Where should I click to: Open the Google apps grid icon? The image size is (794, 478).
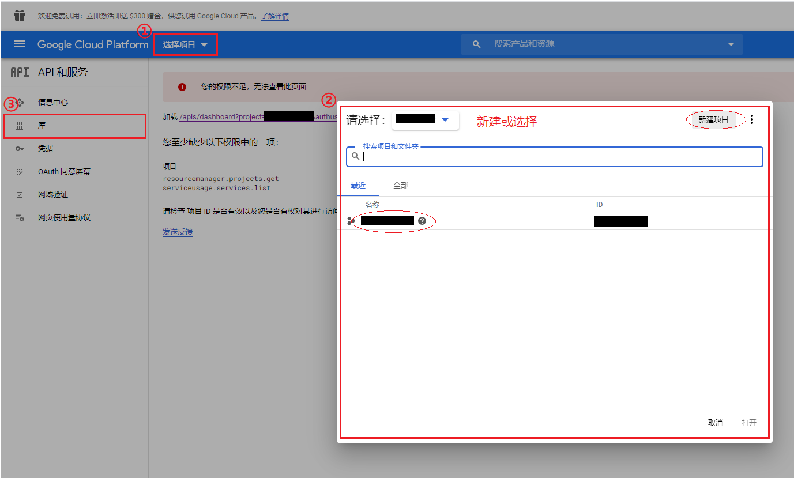tap(19, 16)
